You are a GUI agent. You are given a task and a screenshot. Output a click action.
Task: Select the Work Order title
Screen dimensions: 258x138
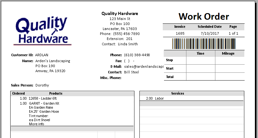point(204,17)
